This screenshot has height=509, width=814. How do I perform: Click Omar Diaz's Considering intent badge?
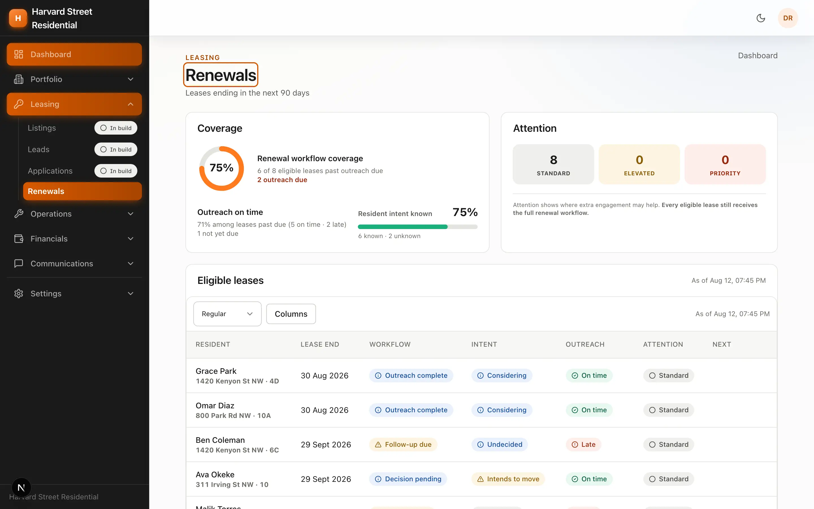pos(502,410)
